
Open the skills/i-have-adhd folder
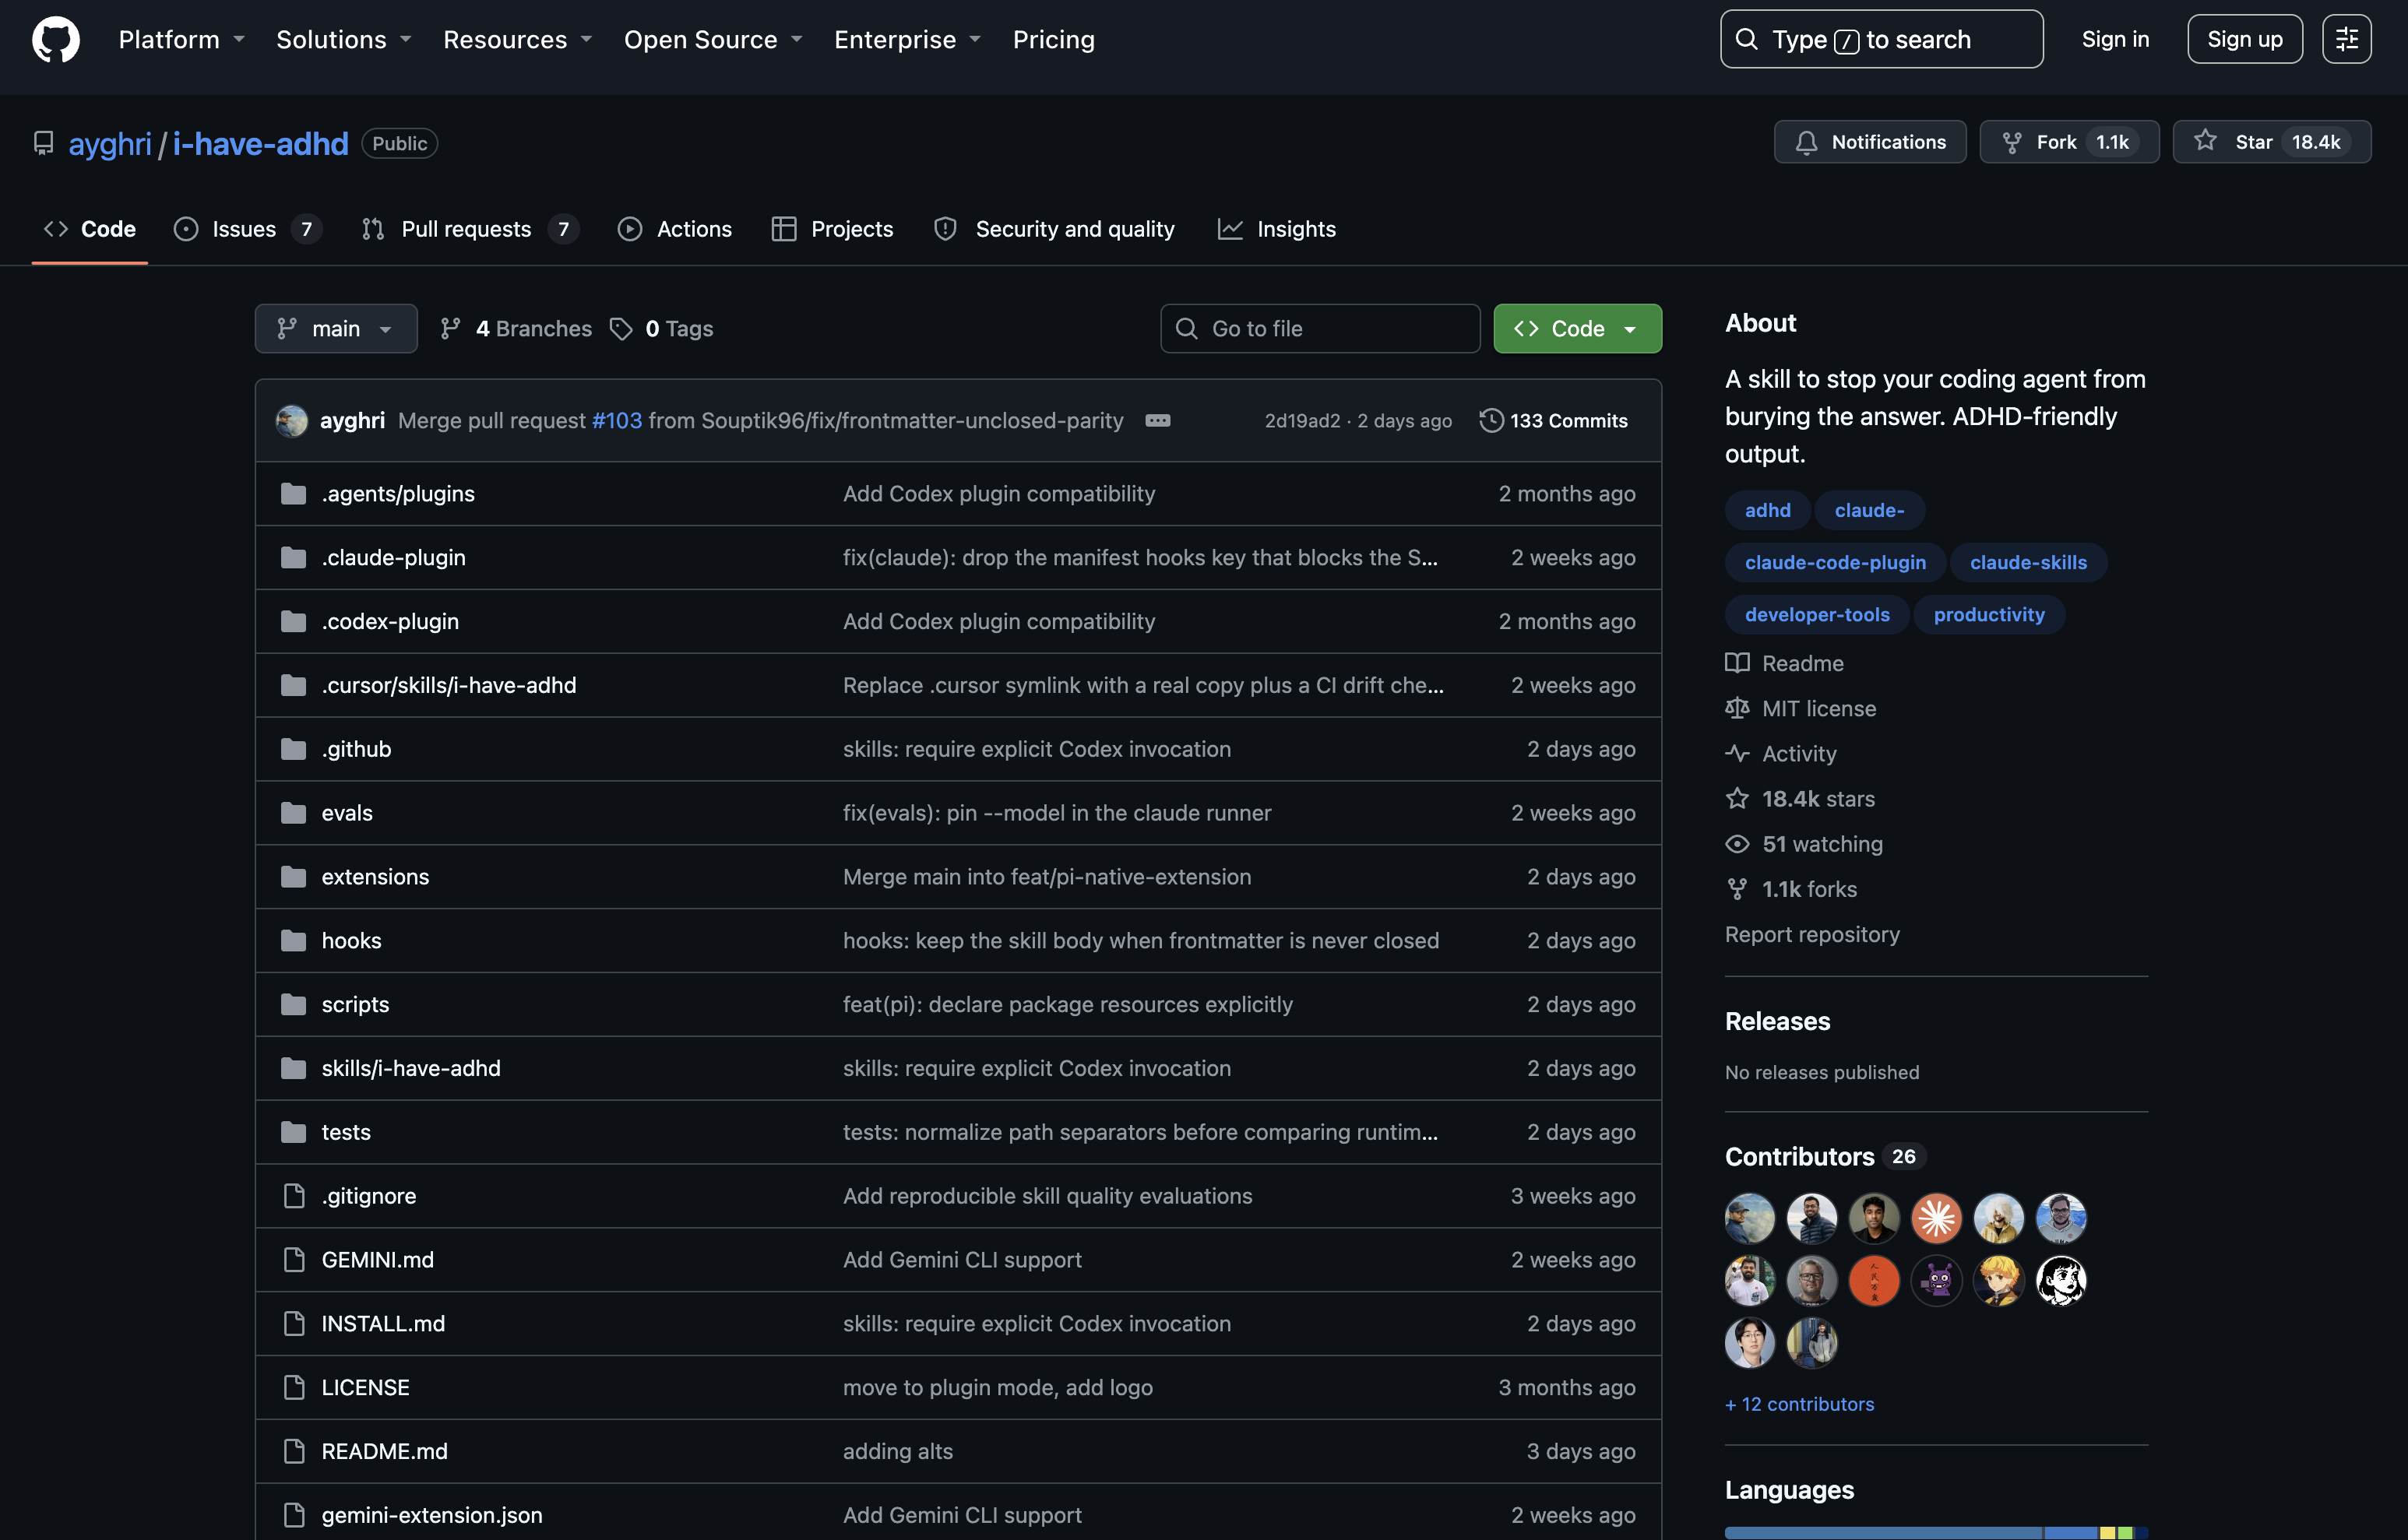(411, 1068)
